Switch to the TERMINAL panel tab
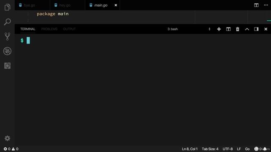 (28, 29)
